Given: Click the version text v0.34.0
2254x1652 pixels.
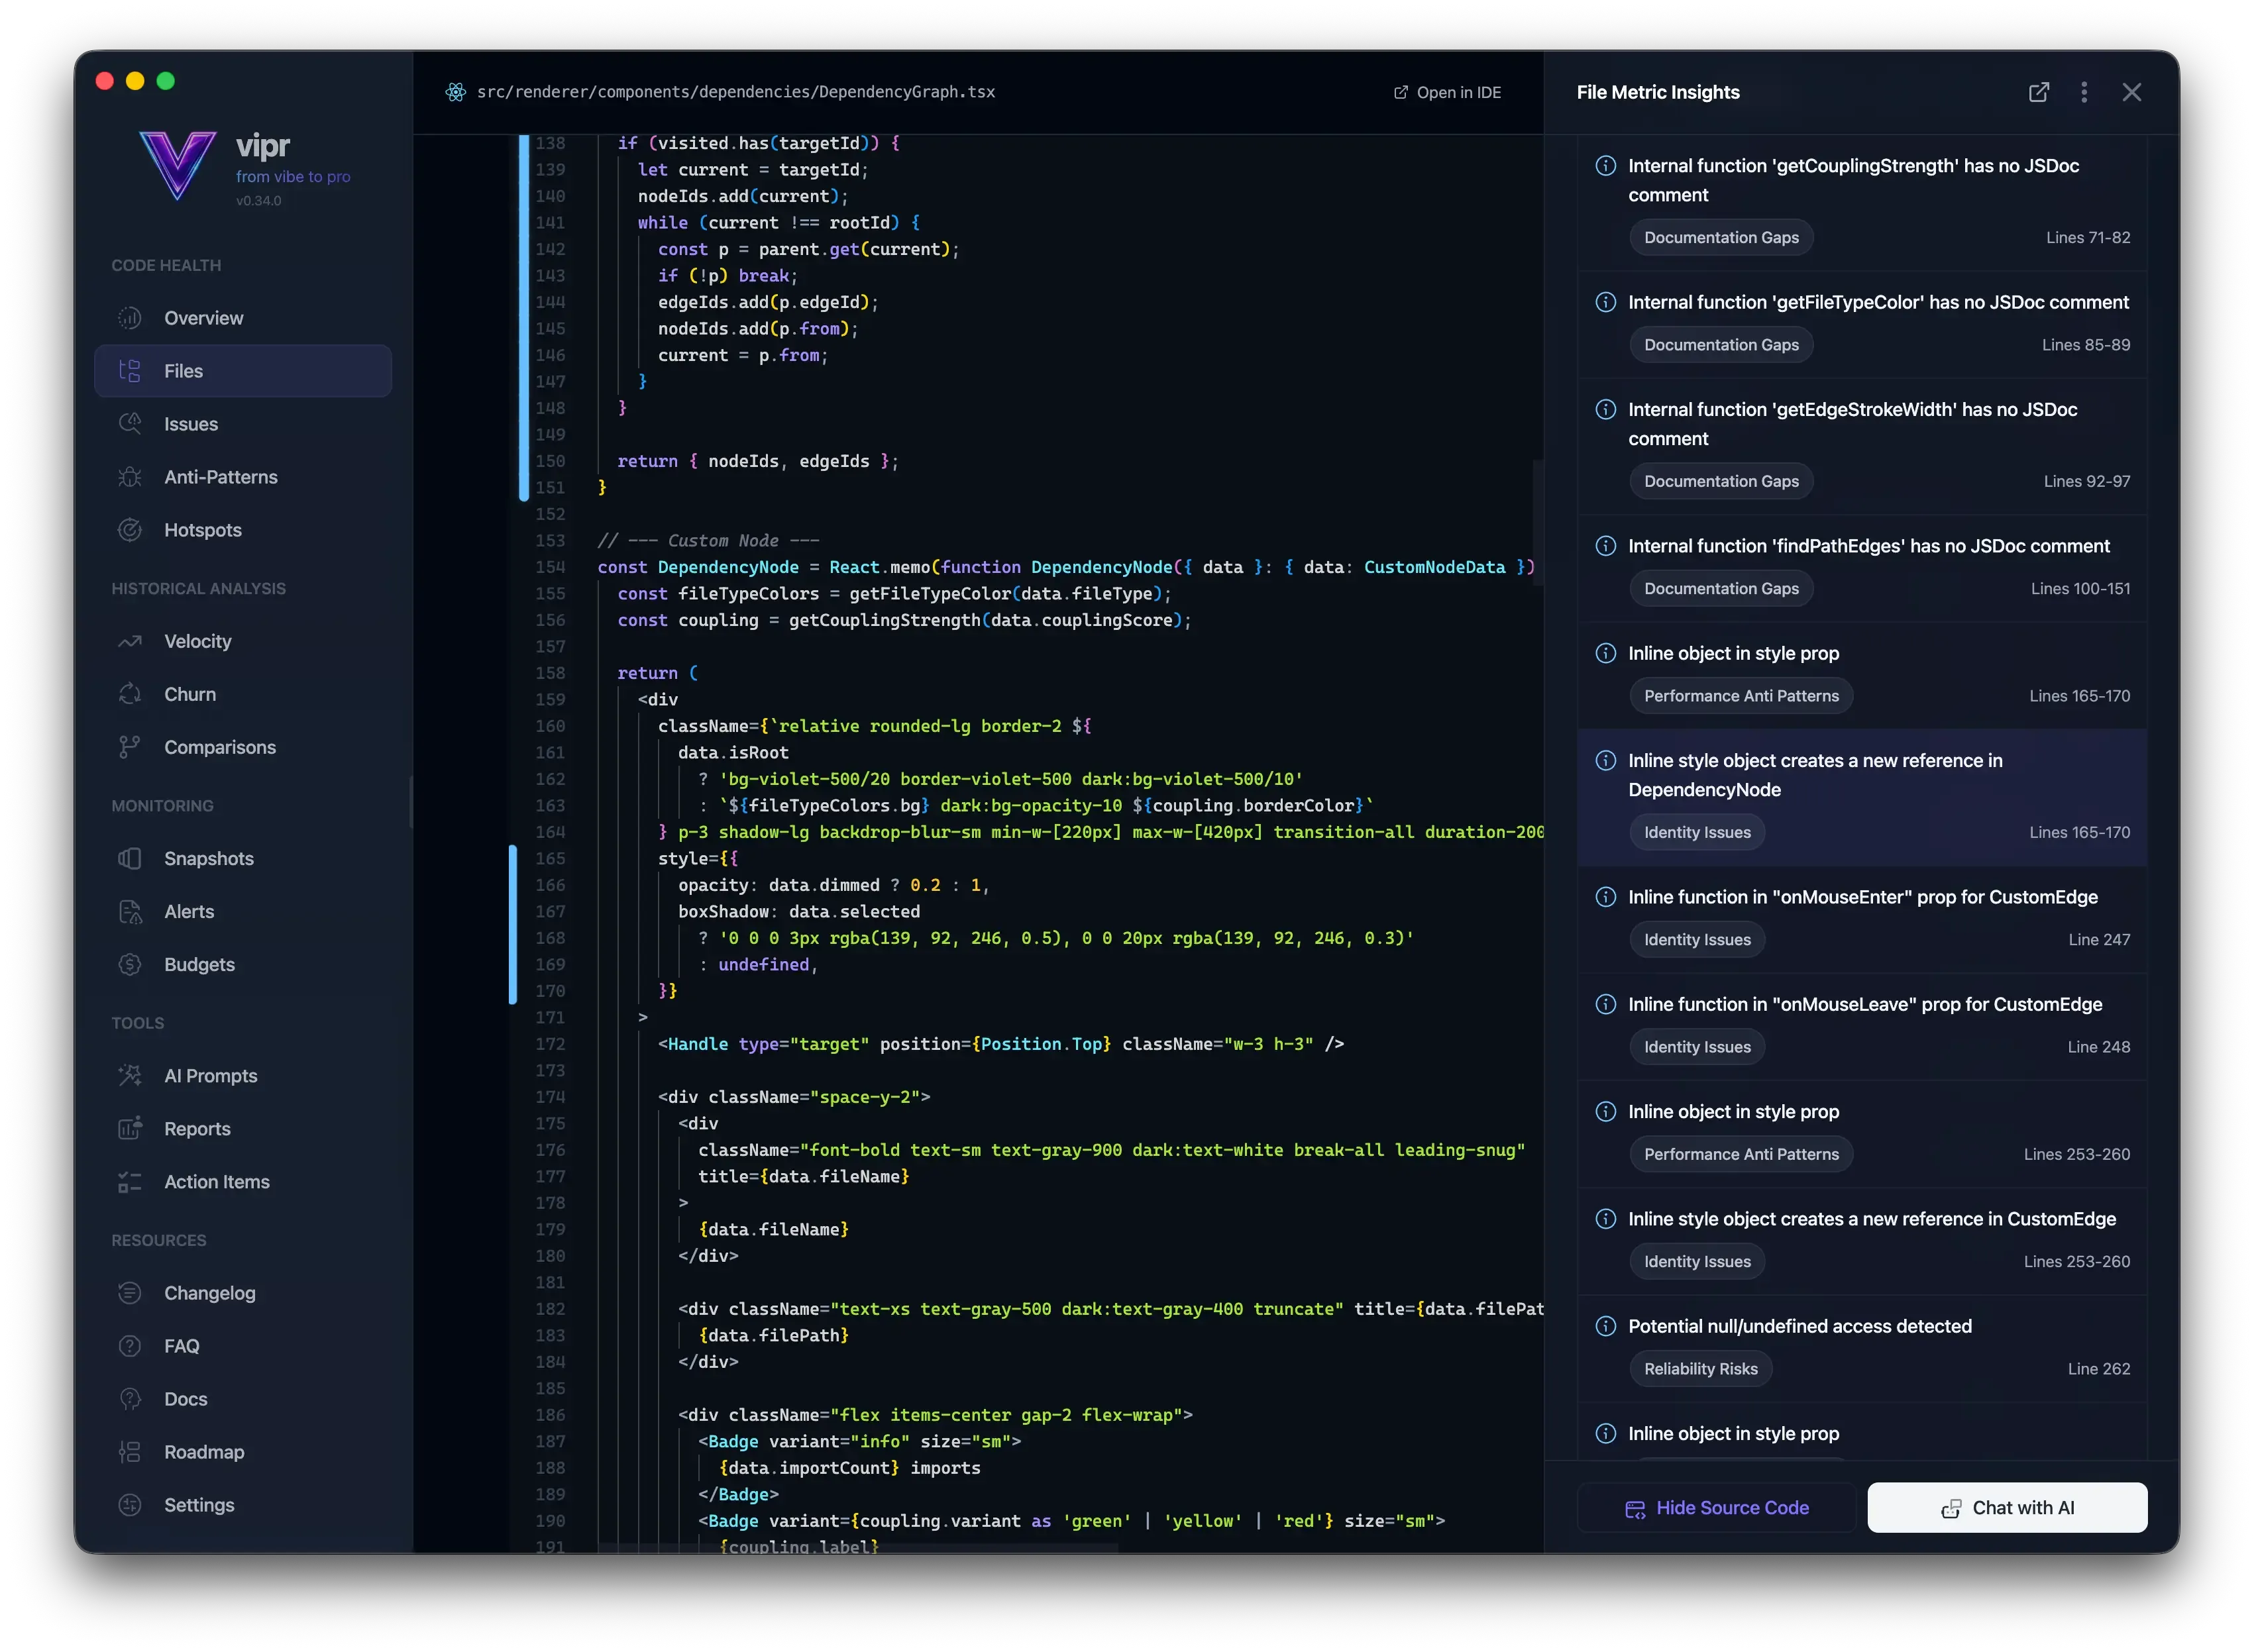Looking at the screenshot, I should coord(259,201).
